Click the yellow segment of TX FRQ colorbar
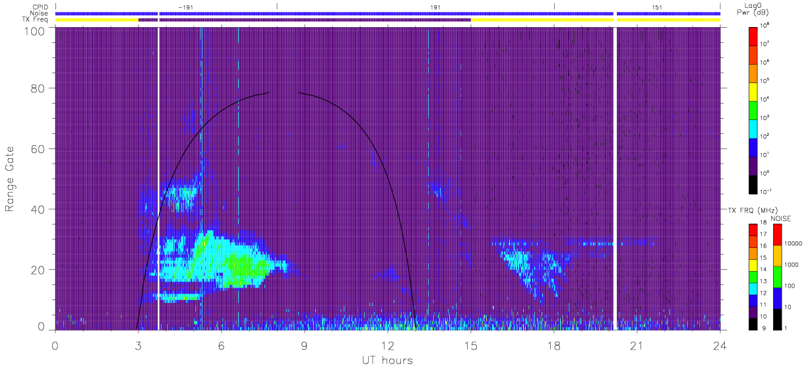 753,265
